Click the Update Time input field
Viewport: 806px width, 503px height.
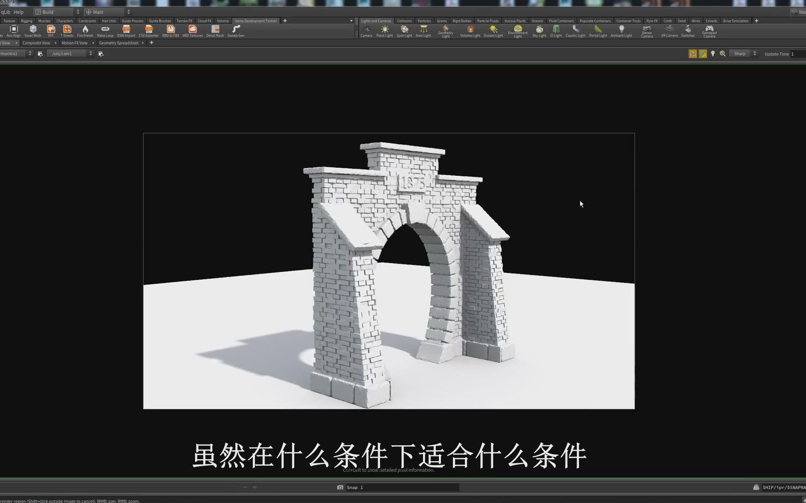tap(798, 54)
